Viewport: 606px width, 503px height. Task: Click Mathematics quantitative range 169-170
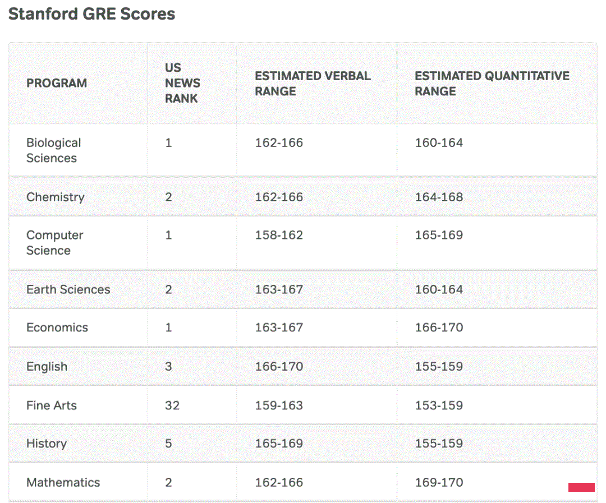click(439, 482)
